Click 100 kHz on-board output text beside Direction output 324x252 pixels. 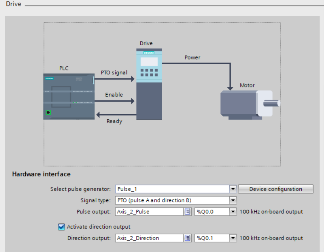click(x=271, y=238)
